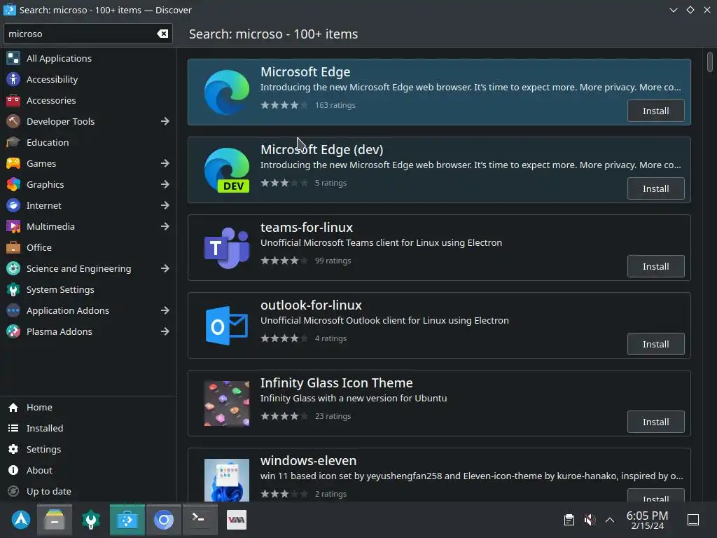Click the About info icon
717x538 pixels.
13,470
